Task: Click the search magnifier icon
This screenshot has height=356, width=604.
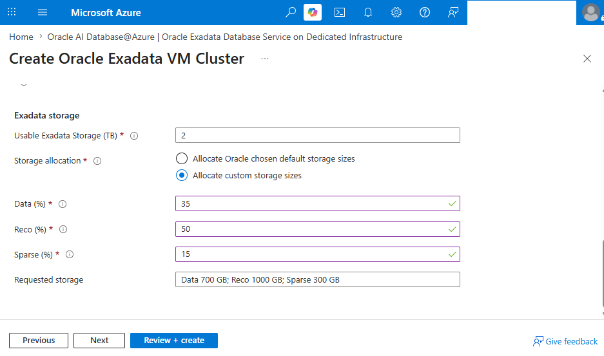Action: [291, 12]
